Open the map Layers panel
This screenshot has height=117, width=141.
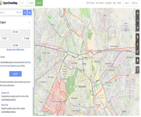pos(138,37)
